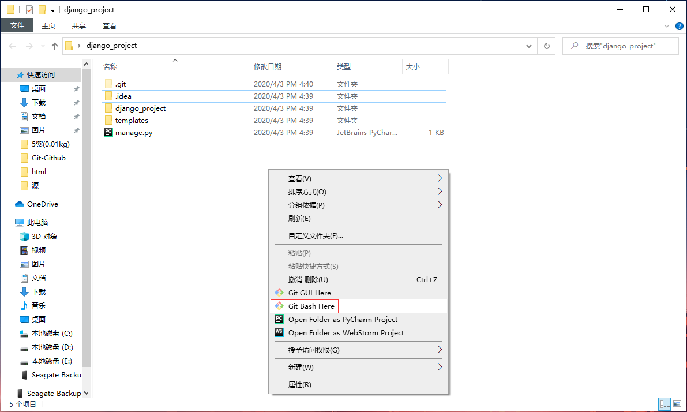Click the WebStorm icon in context menu

(279, 332)
